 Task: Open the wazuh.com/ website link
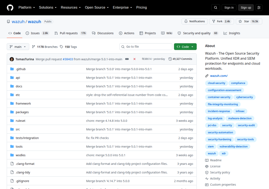(x=219, y=76)
